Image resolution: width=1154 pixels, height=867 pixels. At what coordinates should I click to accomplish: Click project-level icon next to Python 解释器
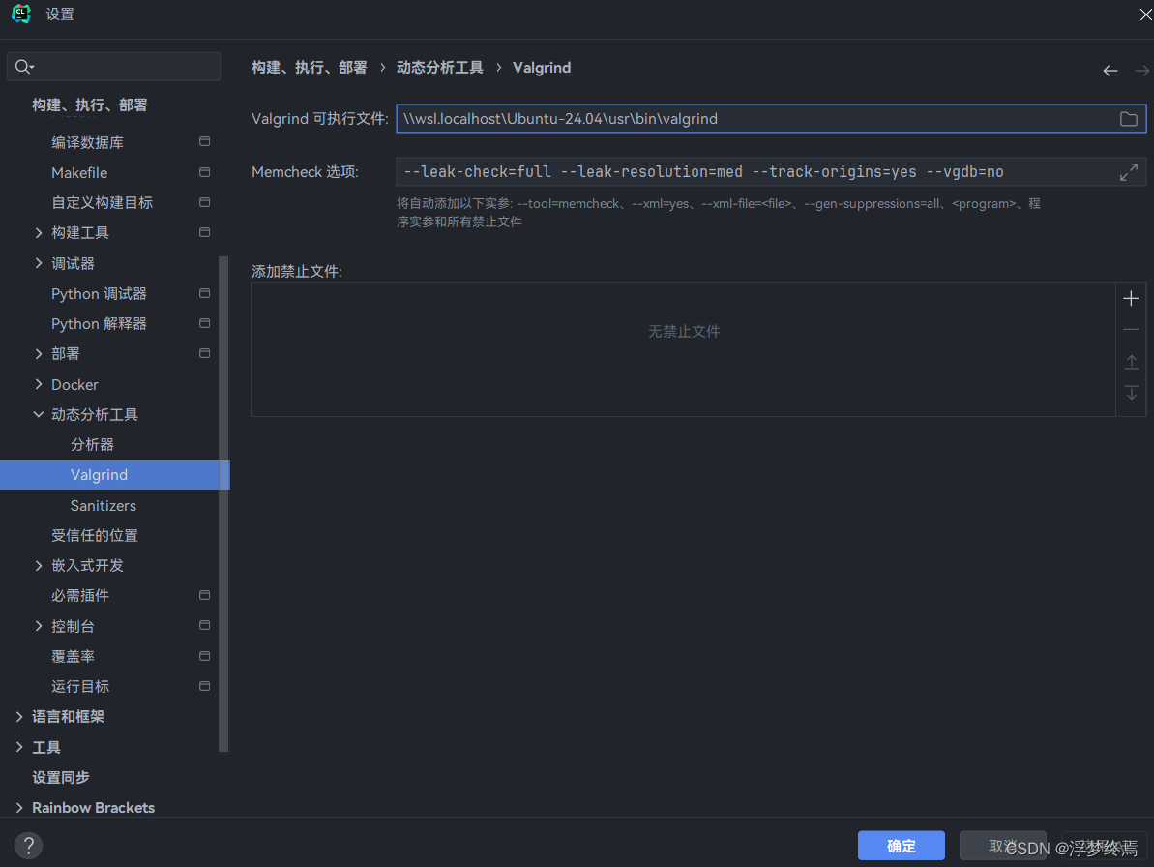[x=205, y=323]
